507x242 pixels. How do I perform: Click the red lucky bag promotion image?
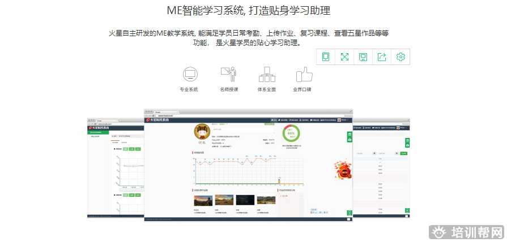(342, 169)
